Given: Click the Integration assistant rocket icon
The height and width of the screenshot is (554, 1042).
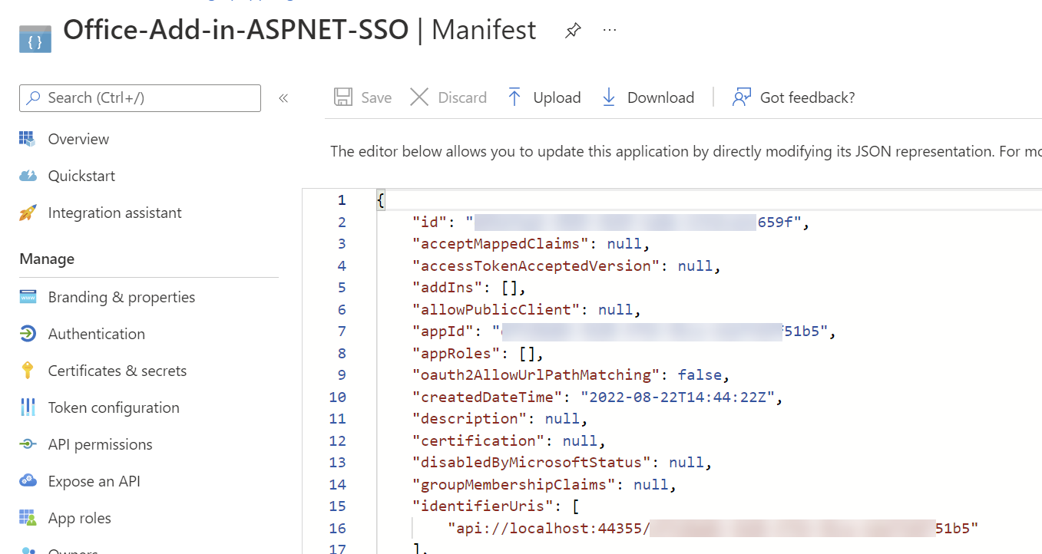Looking at the screenshot, I should pyautogui.click(x=28, y=213).
